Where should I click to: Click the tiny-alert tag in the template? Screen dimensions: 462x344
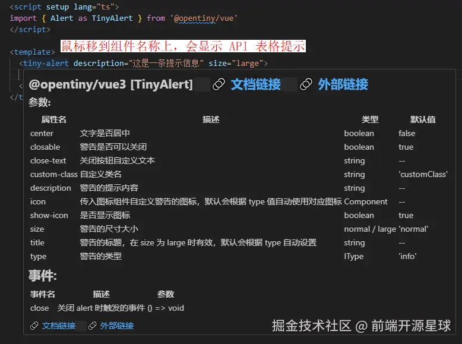coord(46,64)
